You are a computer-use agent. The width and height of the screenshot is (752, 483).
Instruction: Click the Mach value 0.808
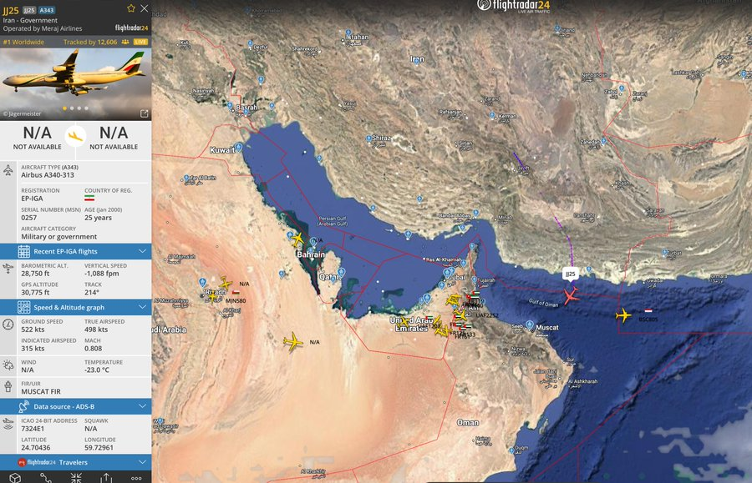tap(93, 349)
